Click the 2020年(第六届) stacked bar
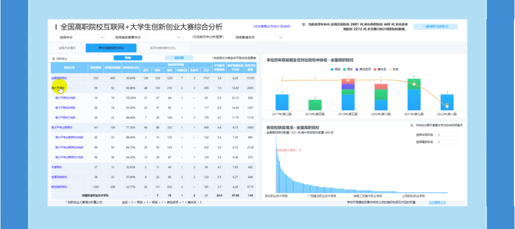The width and height of the screenshot is (515, 229). point(381,97)
